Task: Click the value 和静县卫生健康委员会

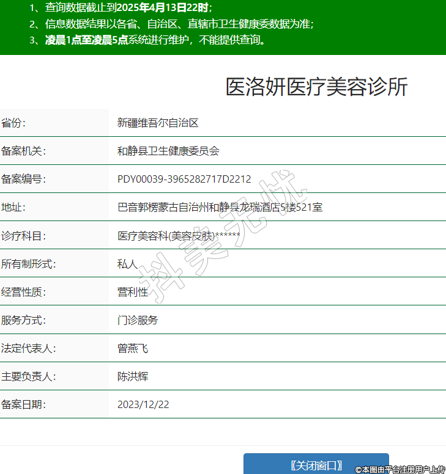Action: (168, 151)
